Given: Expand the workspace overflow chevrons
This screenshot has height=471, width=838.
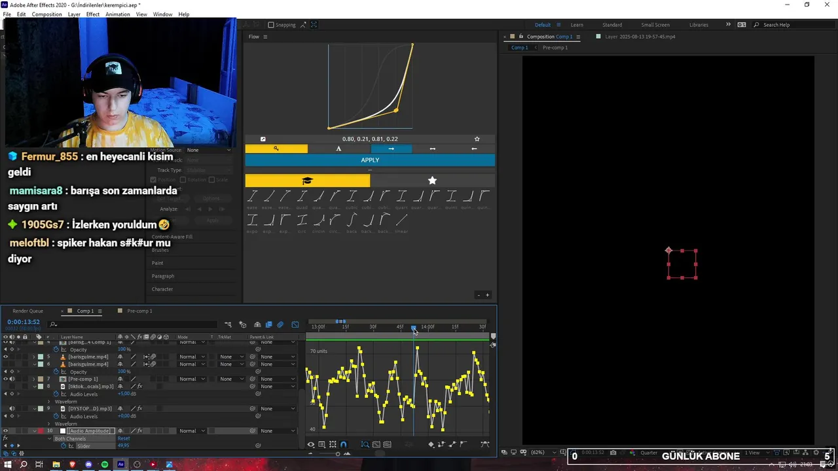Looking at the screenshot, I should point(728,25).
